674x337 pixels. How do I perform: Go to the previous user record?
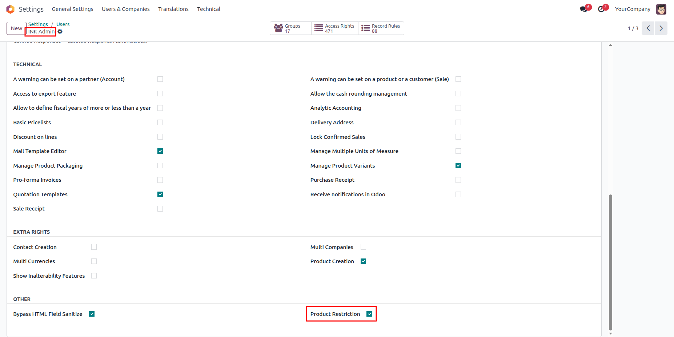pos(648,28)
